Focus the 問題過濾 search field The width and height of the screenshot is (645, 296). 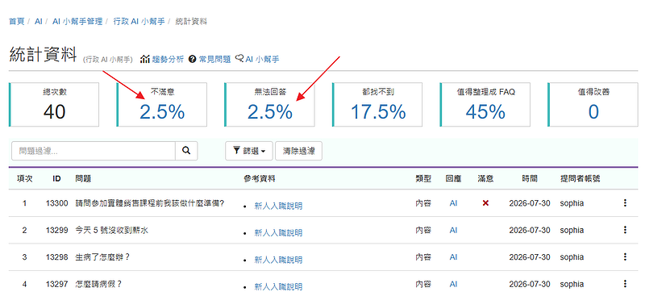(x=94, y=151)
